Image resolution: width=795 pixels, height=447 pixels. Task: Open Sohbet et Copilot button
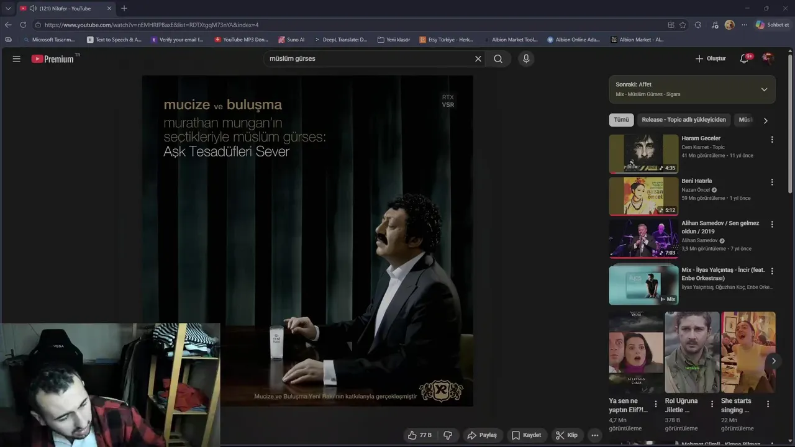(772, 25)
